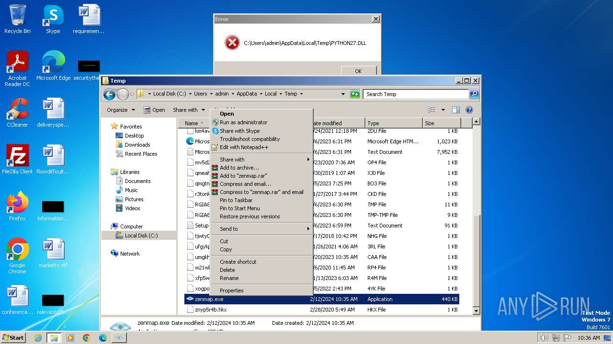Open the conference... document icon

pos(17,300)
